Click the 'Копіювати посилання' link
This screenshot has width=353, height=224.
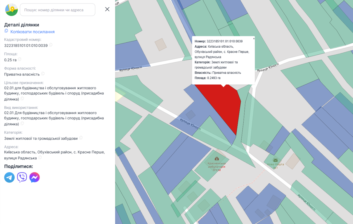(x=32, y=32)
